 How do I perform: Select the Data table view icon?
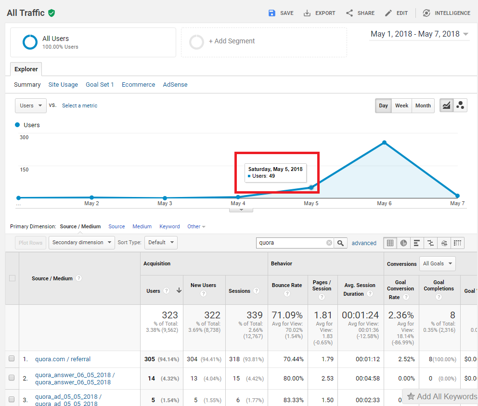tap(390, 243)
